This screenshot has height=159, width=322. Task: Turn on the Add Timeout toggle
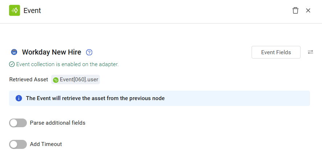click(x=18, y=144)
